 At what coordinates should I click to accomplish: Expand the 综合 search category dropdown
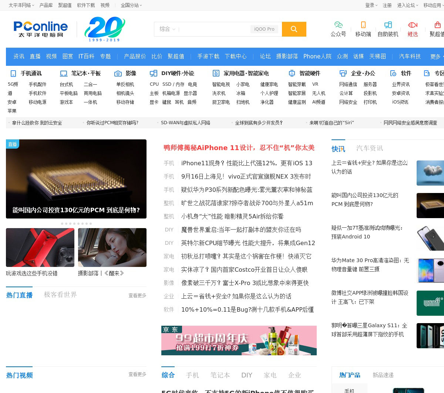[x=167, y=29]
